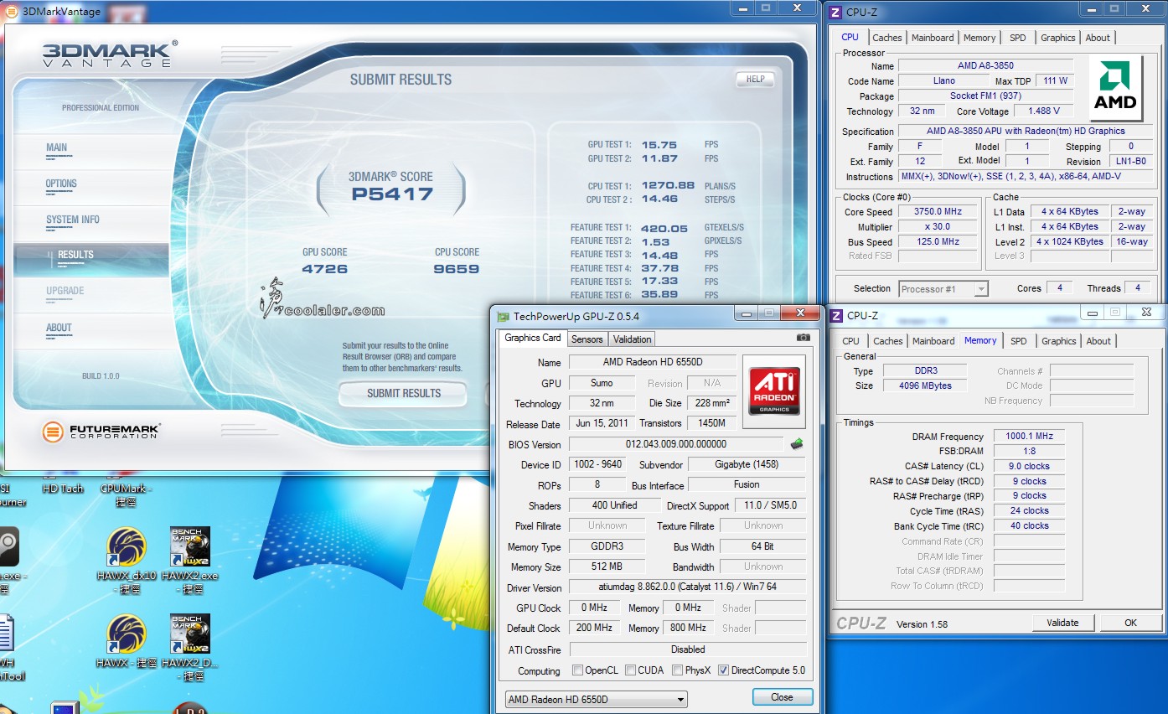Image resolution: width=1168 pixels, height=714 pixels.
Task: Toggle the DirectCompute 5.0 checkbox
Action: click(x=723, y=670)
